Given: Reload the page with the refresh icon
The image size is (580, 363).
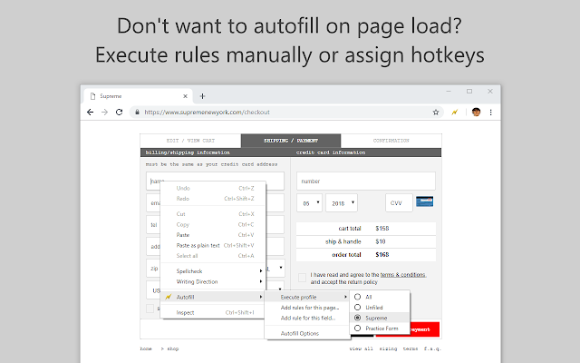Looking at the screenshot, I should point(119,113).
